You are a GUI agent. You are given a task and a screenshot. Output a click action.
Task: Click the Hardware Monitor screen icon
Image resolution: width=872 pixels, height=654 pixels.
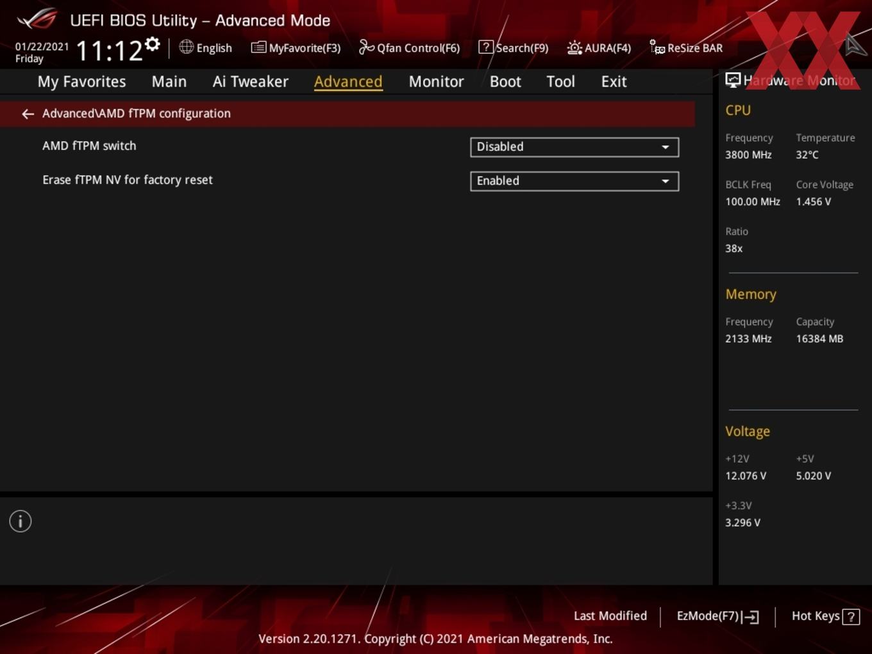(x=733, y=80)
